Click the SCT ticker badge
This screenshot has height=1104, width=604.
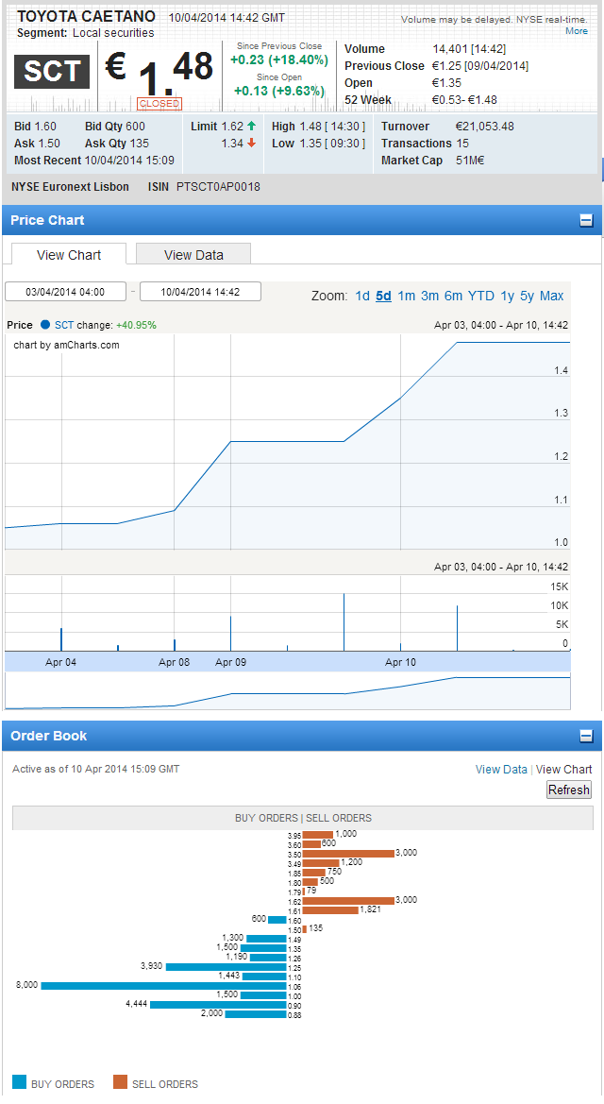[52, 72]
